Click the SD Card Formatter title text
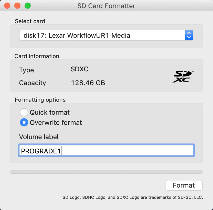 106,6
